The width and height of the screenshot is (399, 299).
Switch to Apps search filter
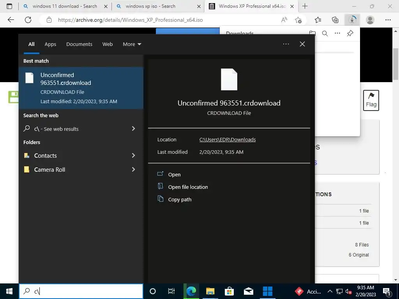click(x=50, y=44)
